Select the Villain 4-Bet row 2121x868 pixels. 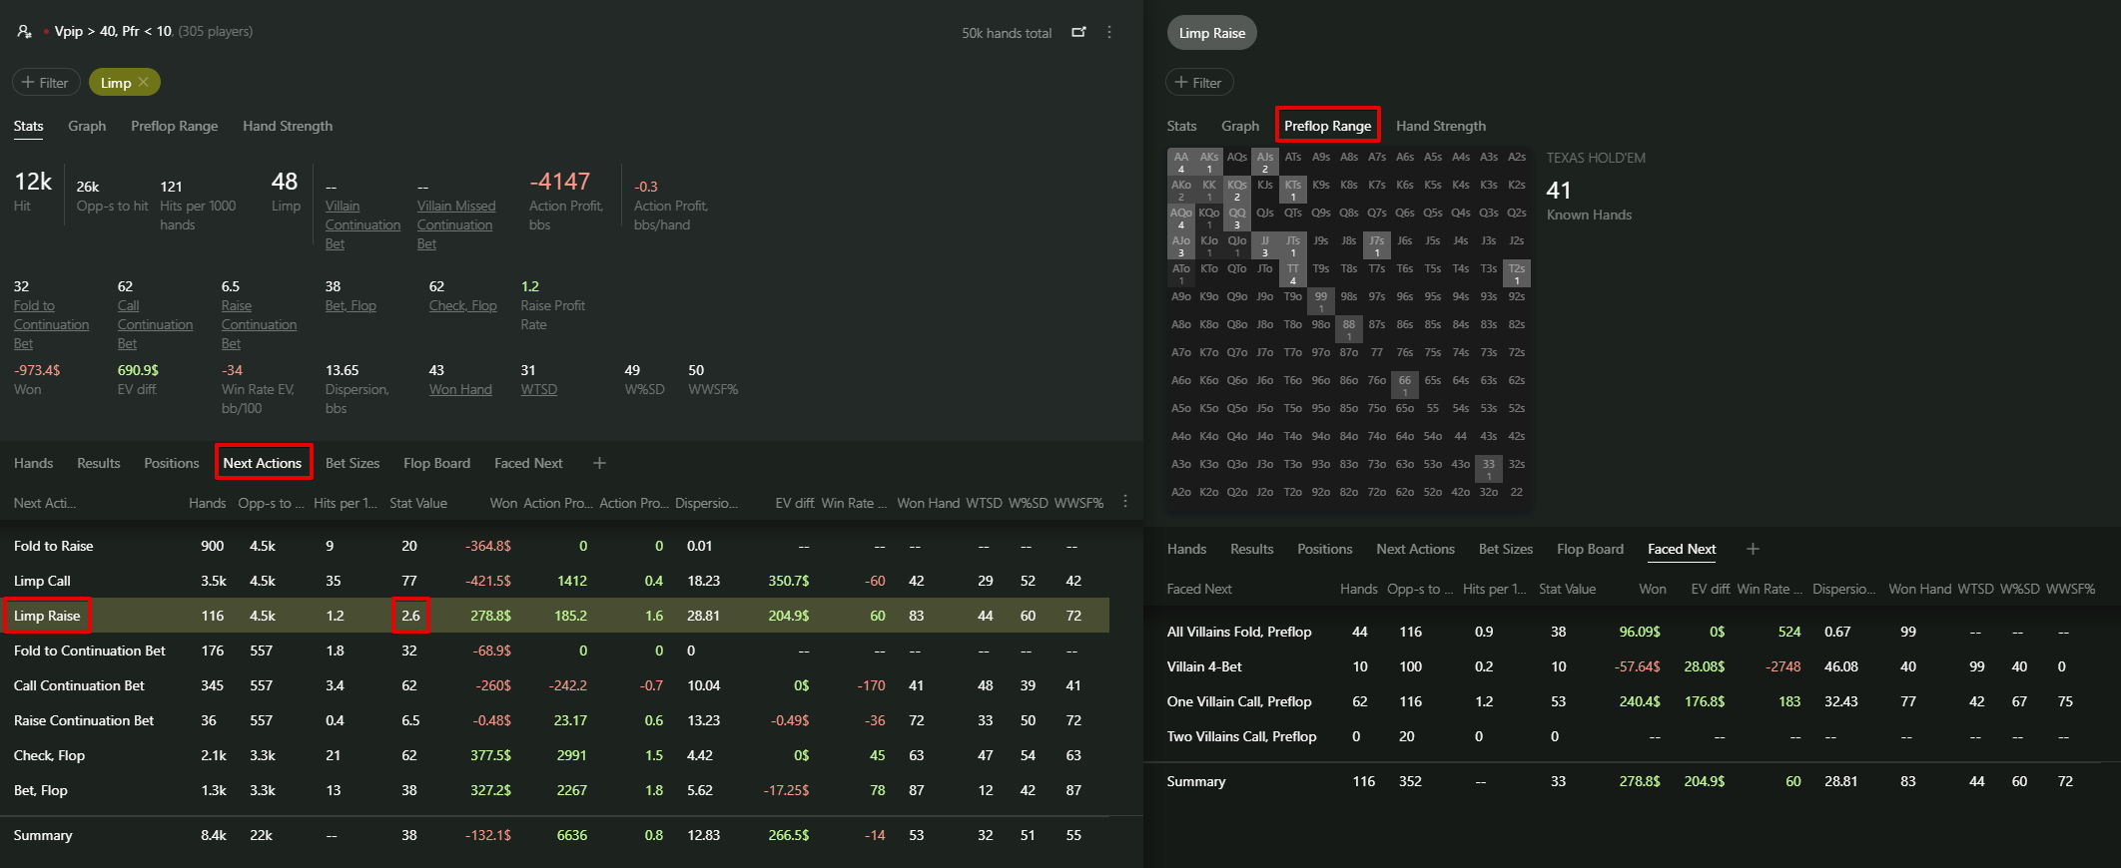tap(1204, 666)
